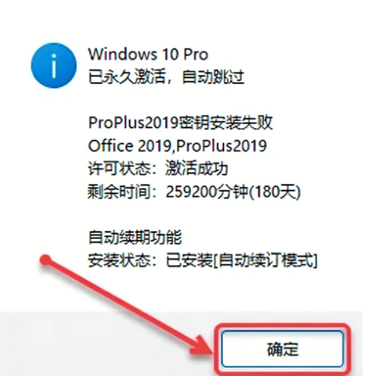Click the 安装状态 label
Screen dimensions: 372x376
119,260
